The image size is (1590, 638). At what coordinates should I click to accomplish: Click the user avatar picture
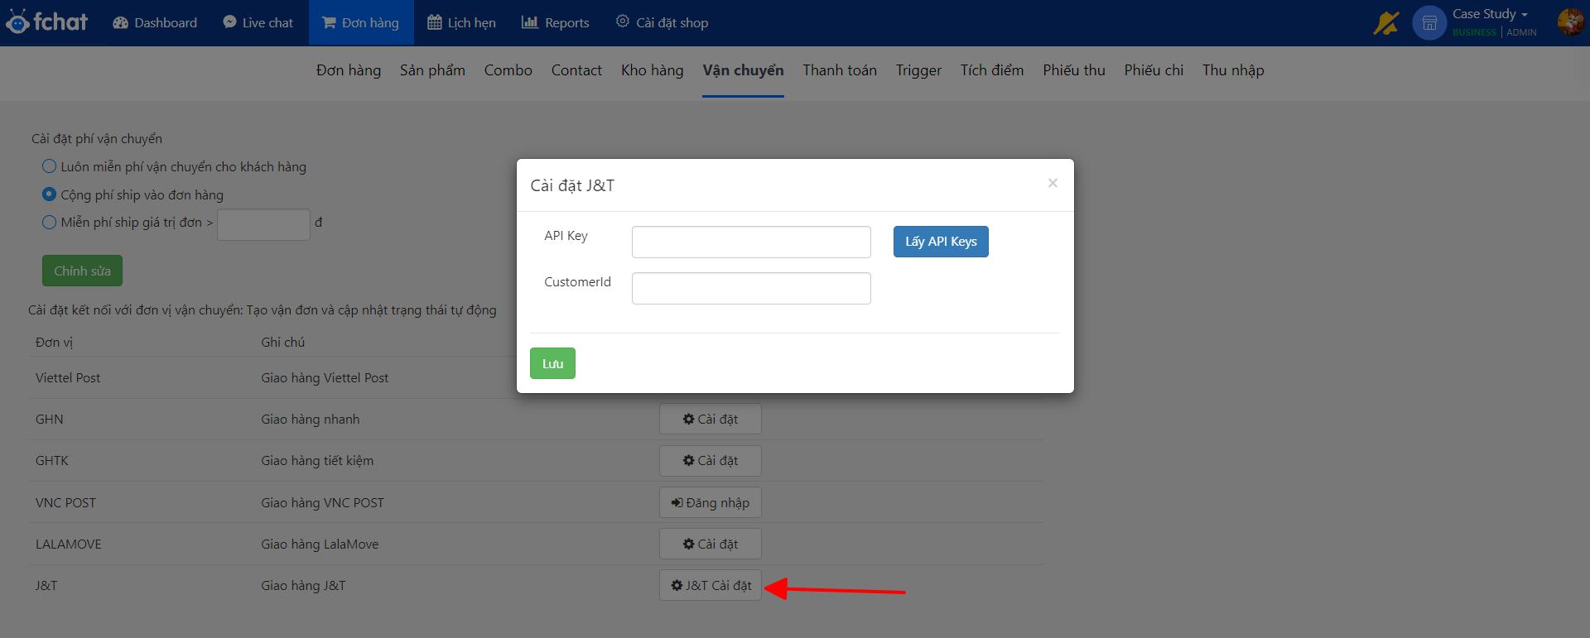(1570, 22)
